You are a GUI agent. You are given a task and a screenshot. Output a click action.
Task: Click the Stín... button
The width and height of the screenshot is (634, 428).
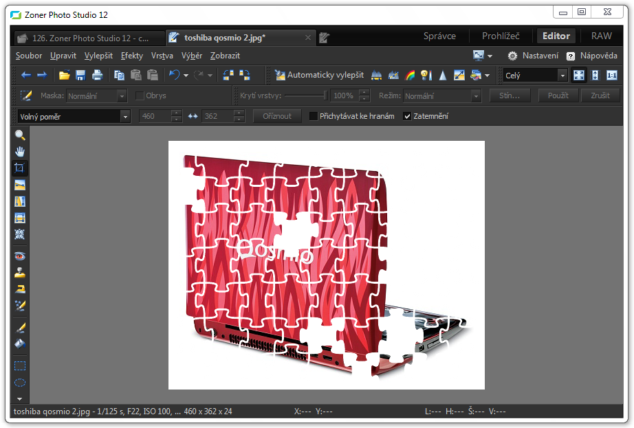[x=510, y=95]
